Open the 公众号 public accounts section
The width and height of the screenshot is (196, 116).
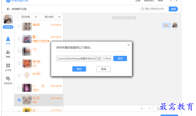8,67
